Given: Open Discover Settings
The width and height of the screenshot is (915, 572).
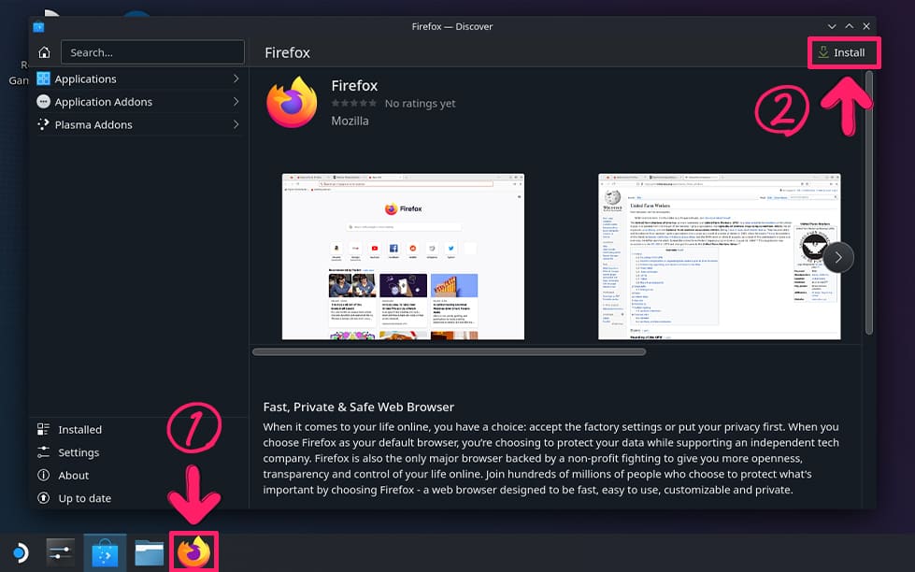Looking at the screenshot, I should 138,452.
